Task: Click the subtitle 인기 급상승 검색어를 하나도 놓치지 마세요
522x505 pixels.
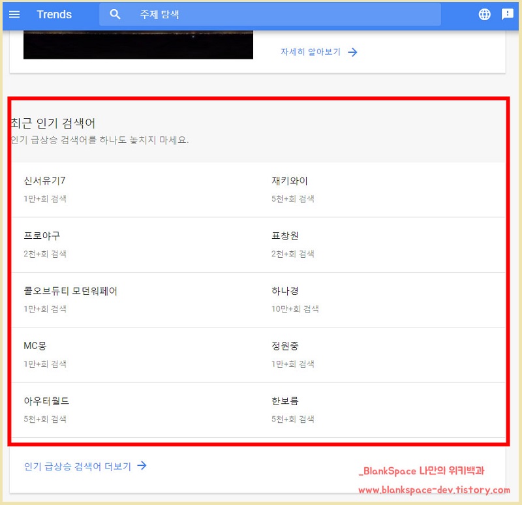Action: 100,140
